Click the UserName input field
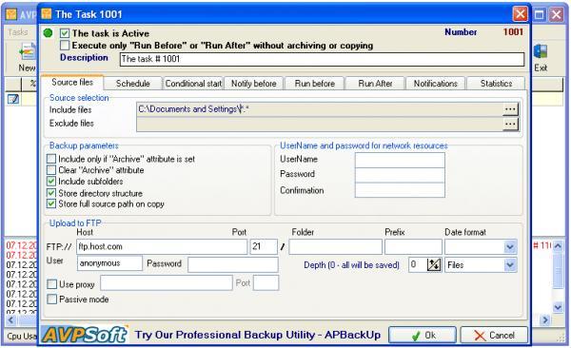 400,160
